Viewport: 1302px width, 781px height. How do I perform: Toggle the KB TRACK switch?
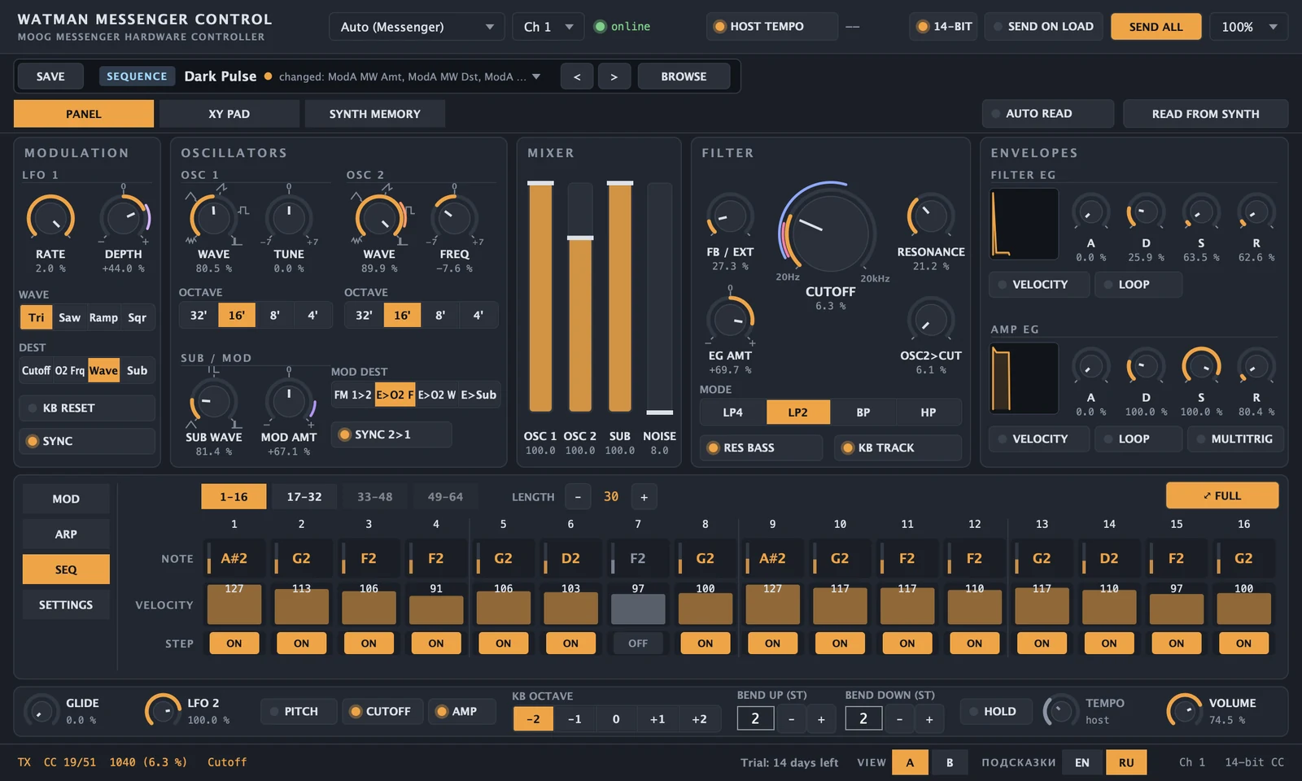898,447
